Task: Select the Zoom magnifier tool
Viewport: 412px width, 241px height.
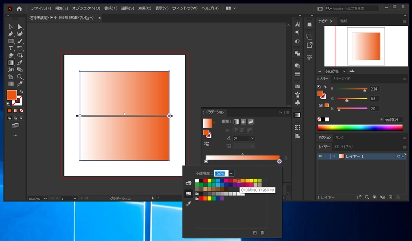Action: (x=20, y=77)
